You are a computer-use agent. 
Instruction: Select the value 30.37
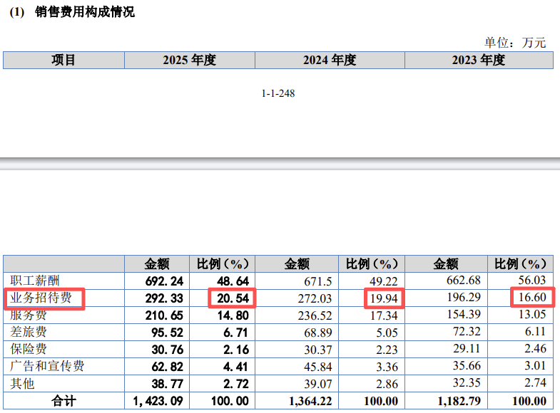pos(318,350)
